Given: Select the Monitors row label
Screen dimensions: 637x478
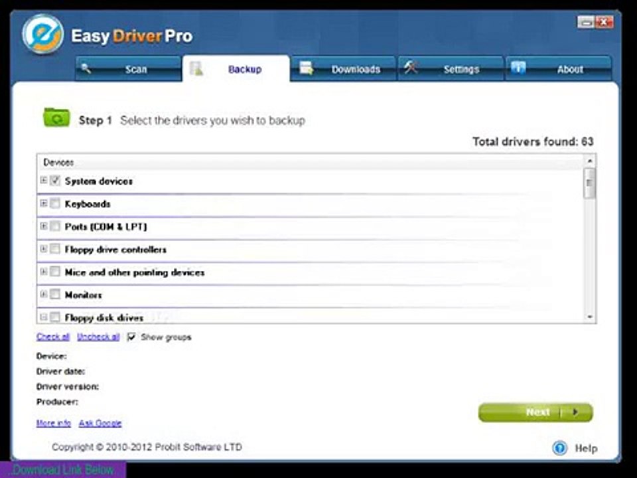Looking at the screenshot, I should [84, 295].
